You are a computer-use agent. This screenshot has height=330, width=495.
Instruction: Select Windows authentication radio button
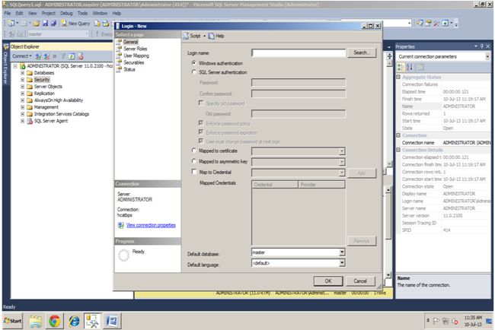click(x=194, y=63)
